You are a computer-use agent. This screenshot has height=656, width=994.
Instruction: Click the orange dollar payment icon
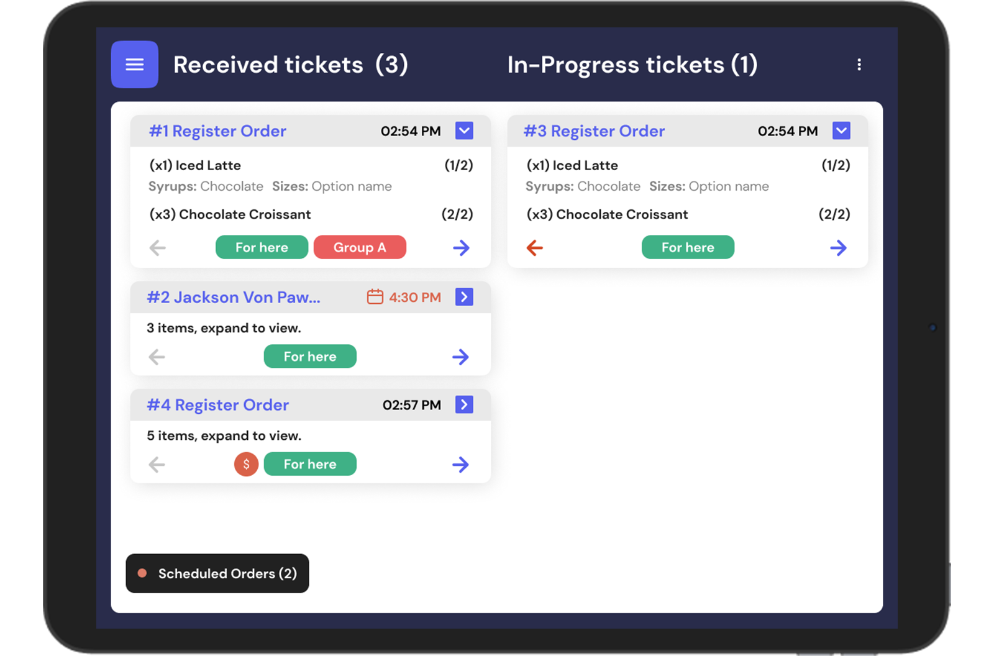point(246,464)
